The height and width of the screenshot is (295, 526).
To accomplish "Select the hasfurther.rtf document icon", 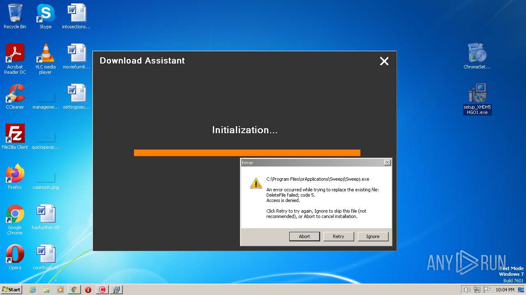I will pos(45,217).
